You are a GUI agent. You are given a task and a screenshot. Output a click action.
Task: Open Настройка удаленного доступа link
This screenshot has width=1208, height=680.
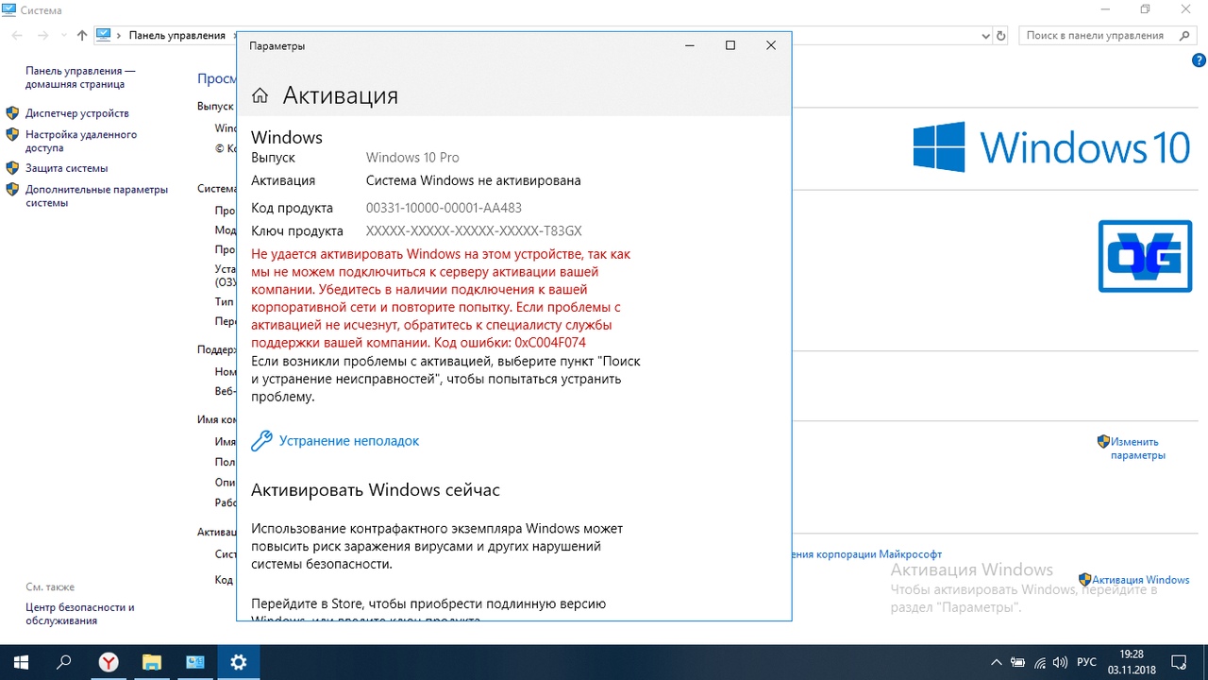click(x=81, y=141)
